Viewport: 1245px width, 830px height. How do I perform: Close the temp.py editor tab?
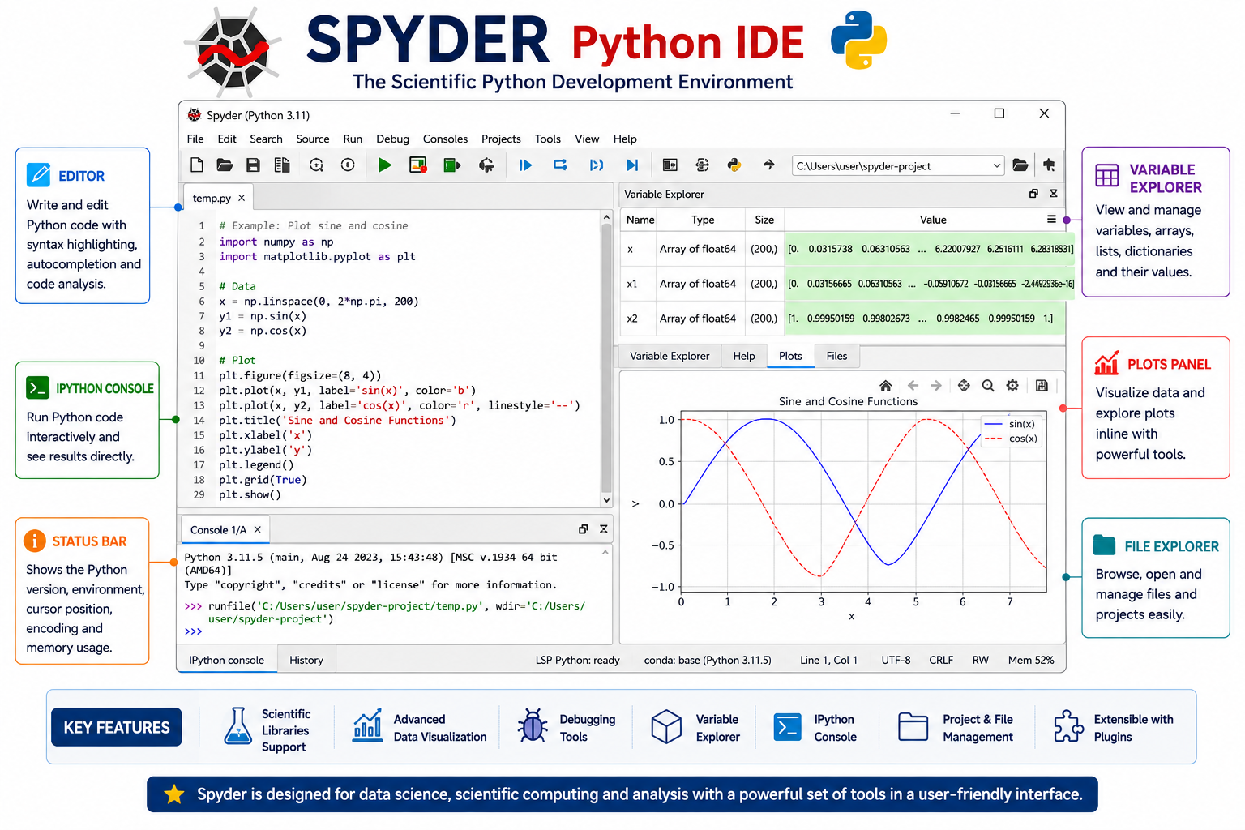(x=242, y=198)
